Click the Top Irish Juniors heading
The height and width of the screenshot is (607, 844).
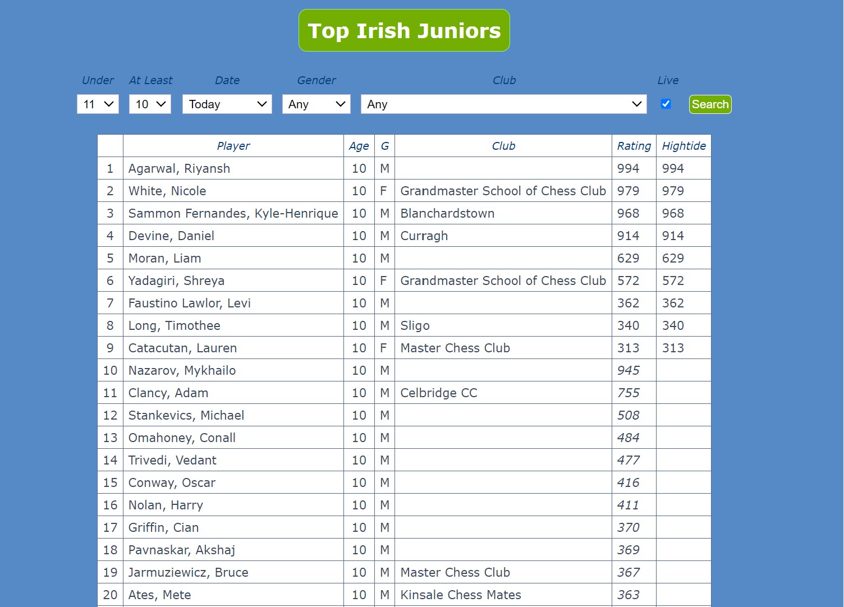point(403,30)
